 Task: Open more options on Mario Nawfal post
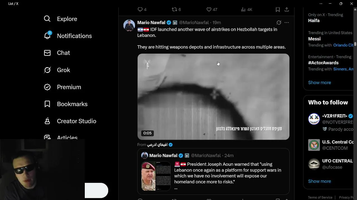(x=287, y=22)
